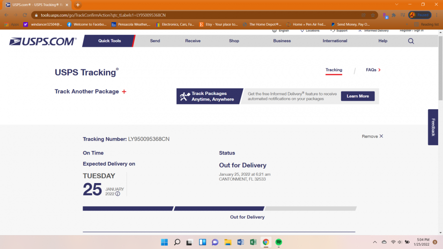Remove the tracked package

(x=372, y=136)
